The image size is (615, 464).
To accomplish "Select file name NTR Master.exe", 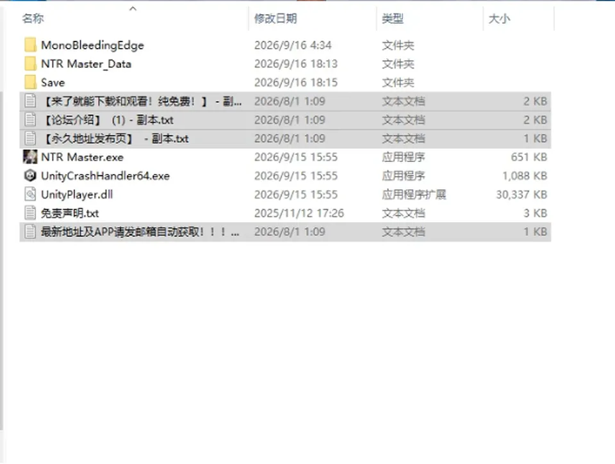I will tap(83, 157).
